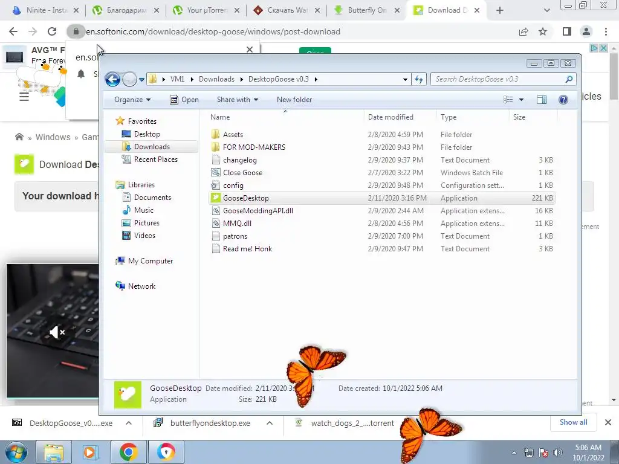Image resolution: width=619 pixels, height=464 pixels.
Task: Open Chrome profile avatar
Action: point(586,31)
